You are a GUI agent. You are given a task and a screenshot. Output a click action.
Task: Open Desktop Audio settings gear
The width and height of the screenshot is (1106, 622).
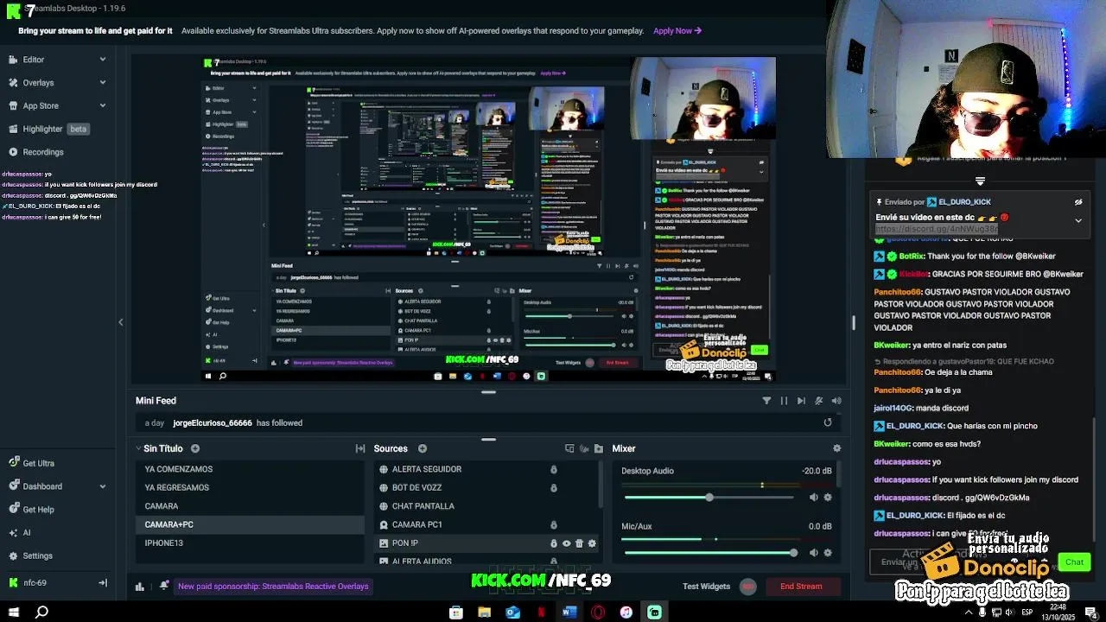coord(828,497)
